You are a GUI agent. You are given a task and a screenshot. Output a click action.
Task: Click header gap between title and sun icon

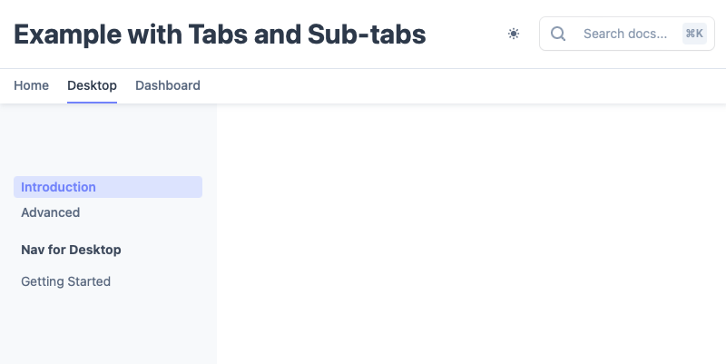tap(465, 34)
